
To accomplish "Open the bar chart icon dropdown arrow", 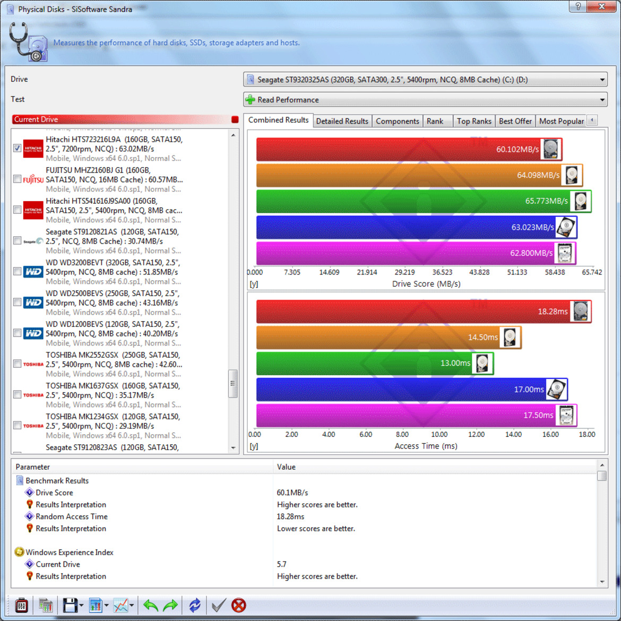I will pyautogui.click(x=106, y=606).
